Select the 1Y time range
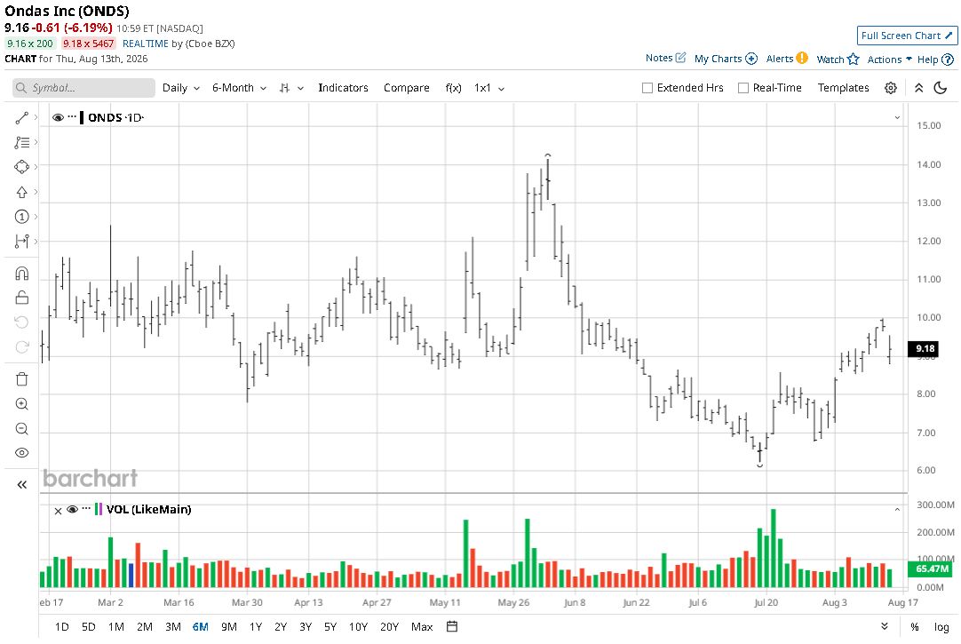 [x=256, y=626]
